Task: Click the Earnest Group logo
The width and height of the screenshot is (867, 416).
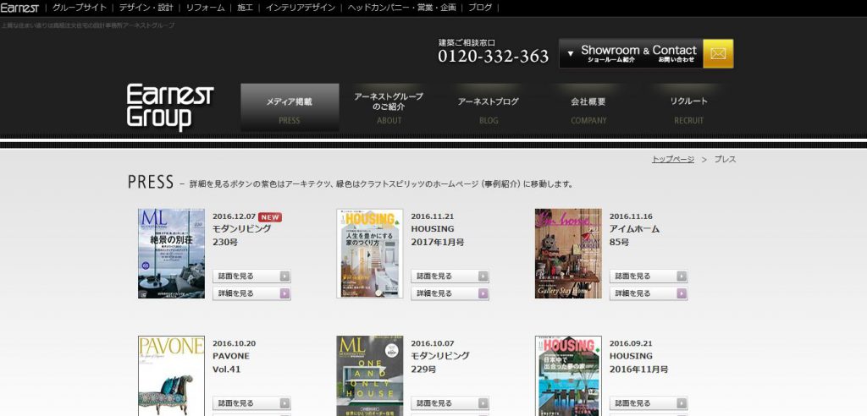Action: (169, 107)
